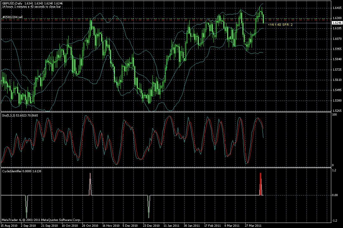Click the "17 Feb 2011" date label
Image resolution: width=343 pixels, height=228 pixels.
point(213,225)
